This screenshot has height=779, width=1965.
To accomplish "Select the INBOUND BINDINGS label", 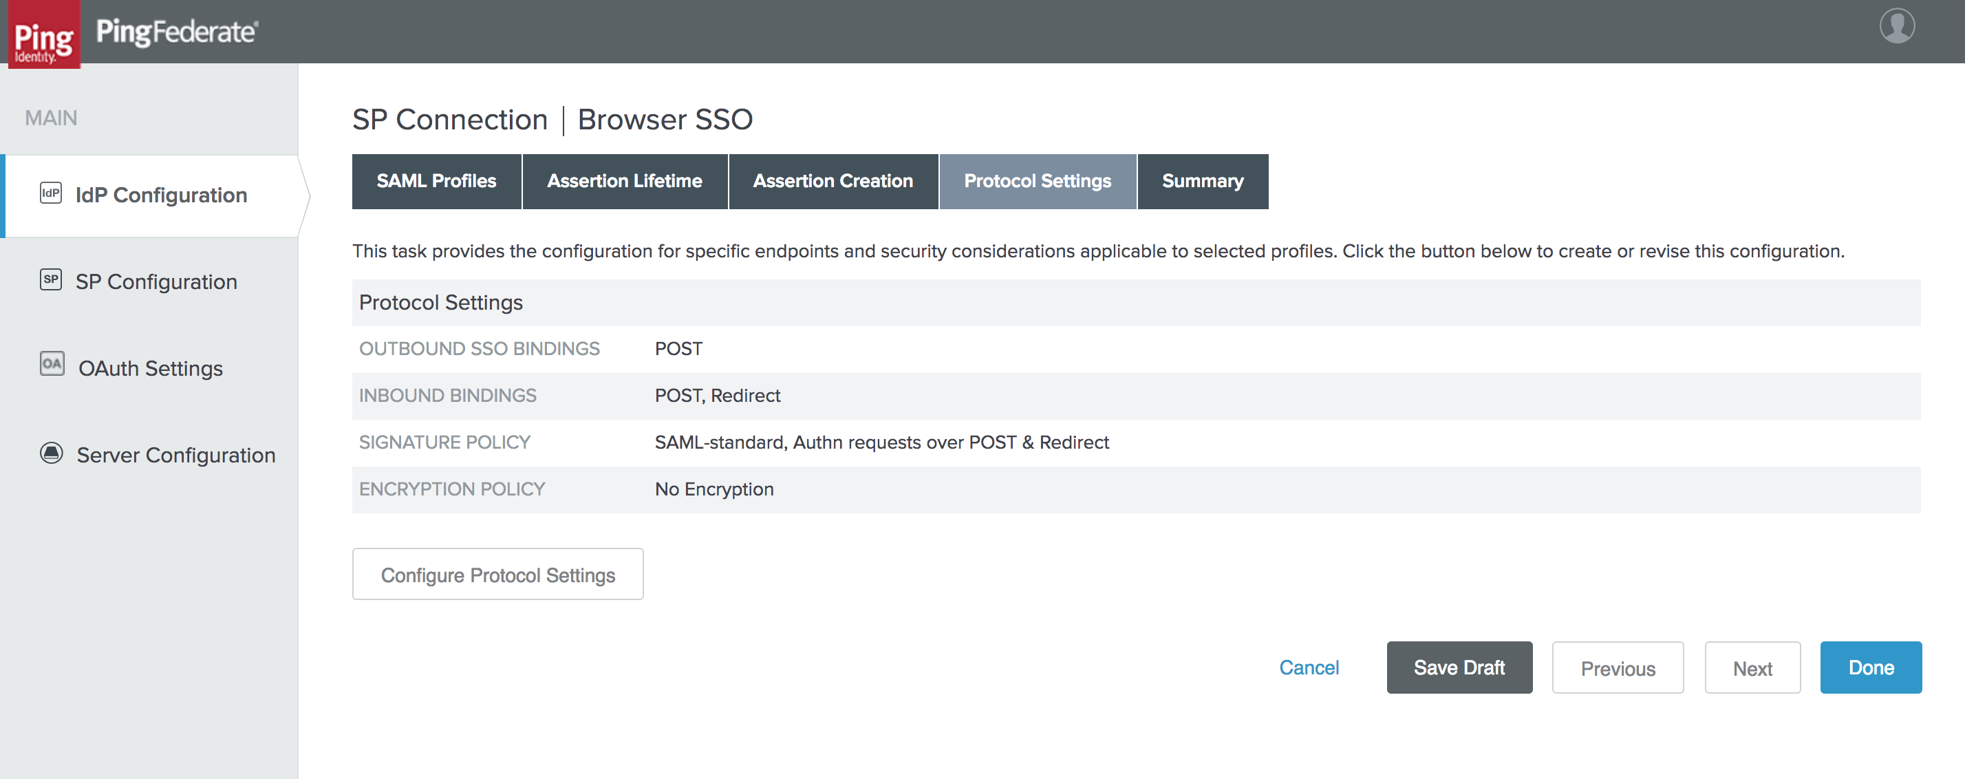I will 448,396.
